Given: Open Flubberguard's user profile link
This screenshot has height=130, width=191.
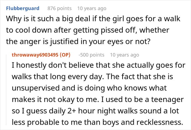Looking at the screenshot, I should pyautogui.click(x=22, y=8).
